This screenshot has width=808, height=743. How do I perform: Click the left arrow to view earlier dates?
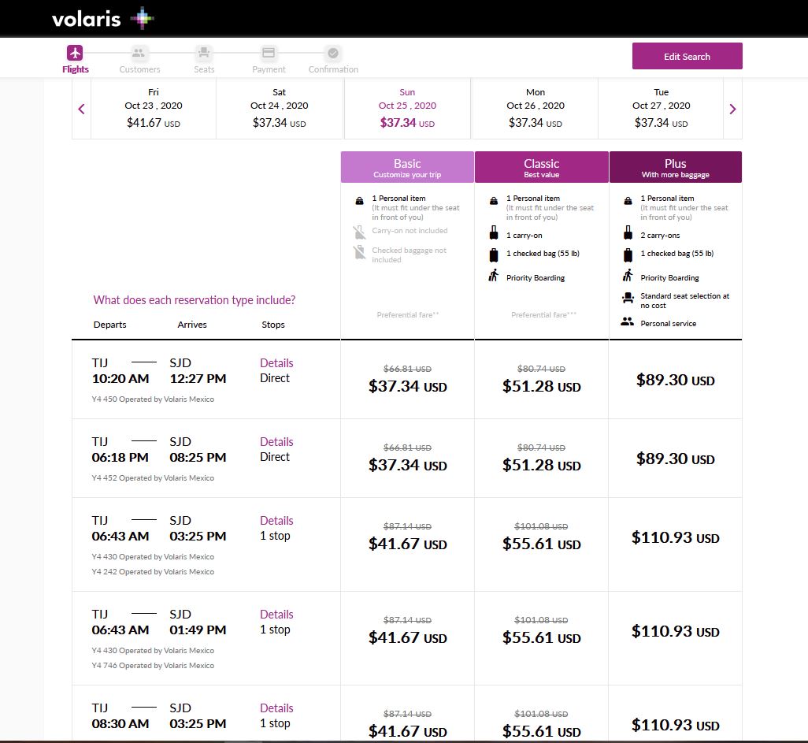[x=81, y=109]
